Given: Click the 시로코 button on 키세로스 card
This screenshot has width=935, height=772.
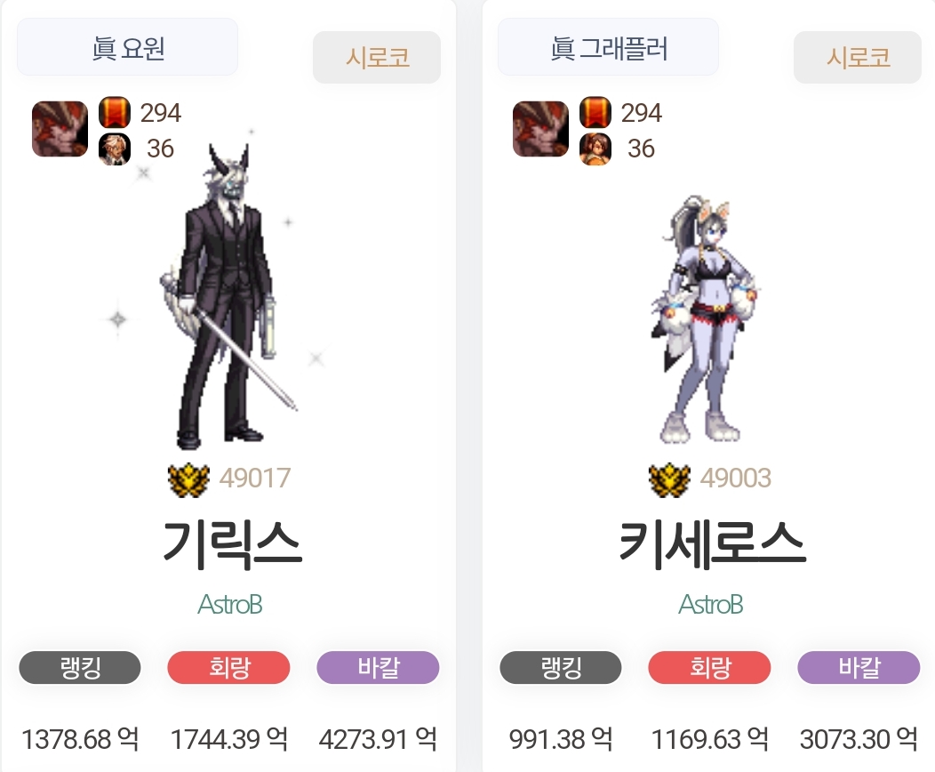Looking at the screenshot, I should (x=858, y=57).
